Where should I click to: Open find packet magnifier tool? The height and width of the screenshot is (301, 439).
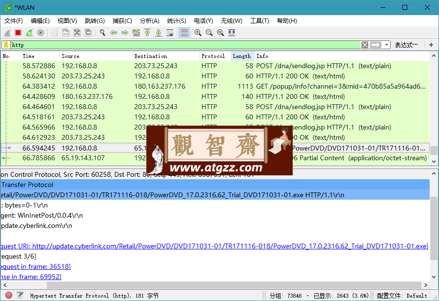102,33
